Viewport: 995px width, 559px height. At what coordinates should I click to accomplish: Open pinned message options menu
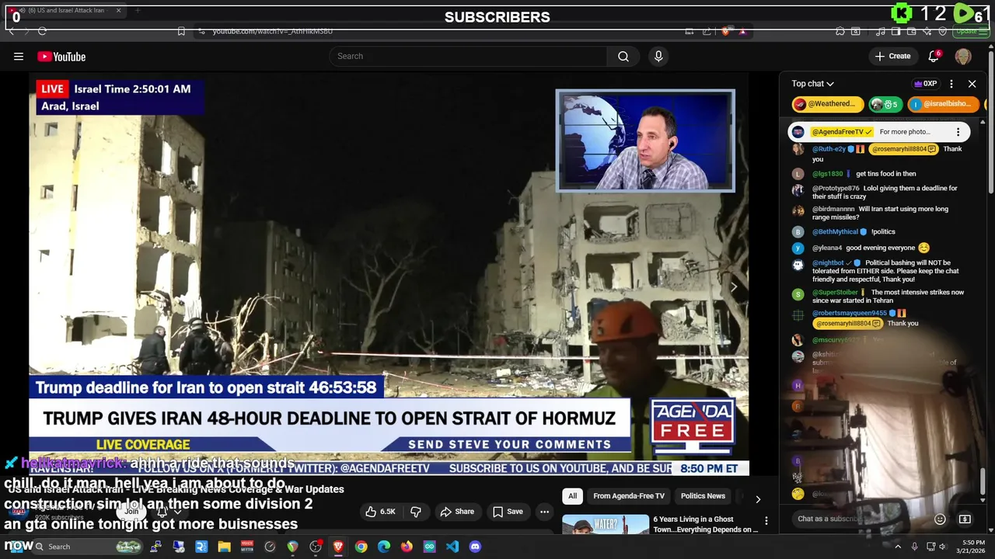[x=958, y=132]
